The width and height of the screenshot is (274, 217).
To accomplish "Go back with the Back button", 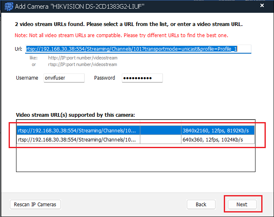I will [201, 204].
